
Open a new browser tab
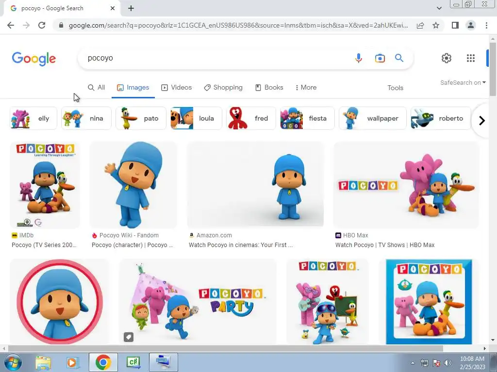point(131,8)
